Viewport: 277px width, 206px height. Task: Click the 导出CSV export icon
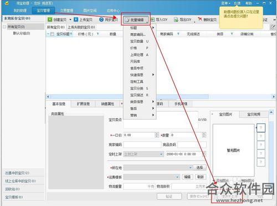tap(176, 19)
